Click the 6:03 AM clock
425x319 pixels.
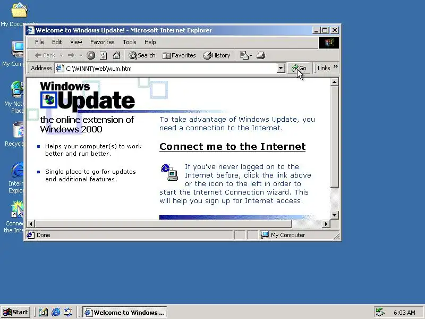404,313
